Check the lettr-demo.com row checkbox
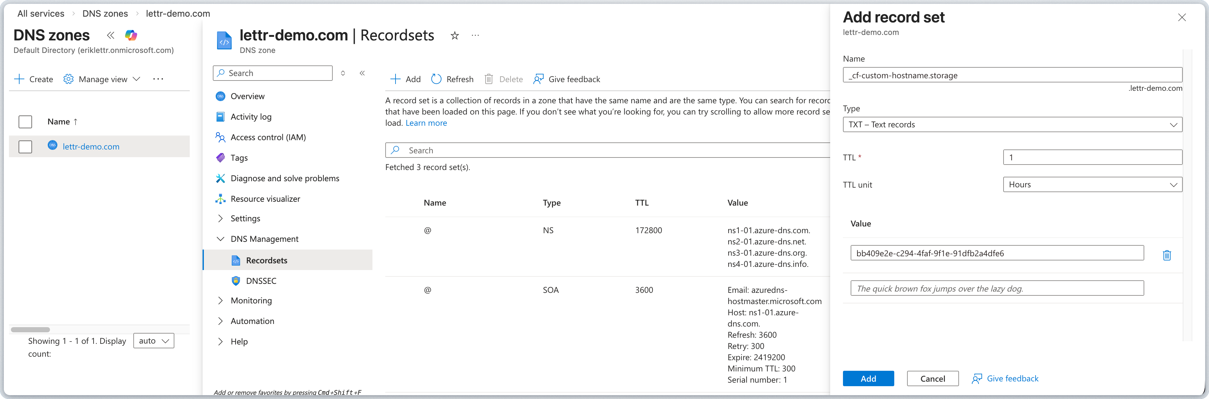1209x399 pixels. pyautogui.click(x=25, y=147)
